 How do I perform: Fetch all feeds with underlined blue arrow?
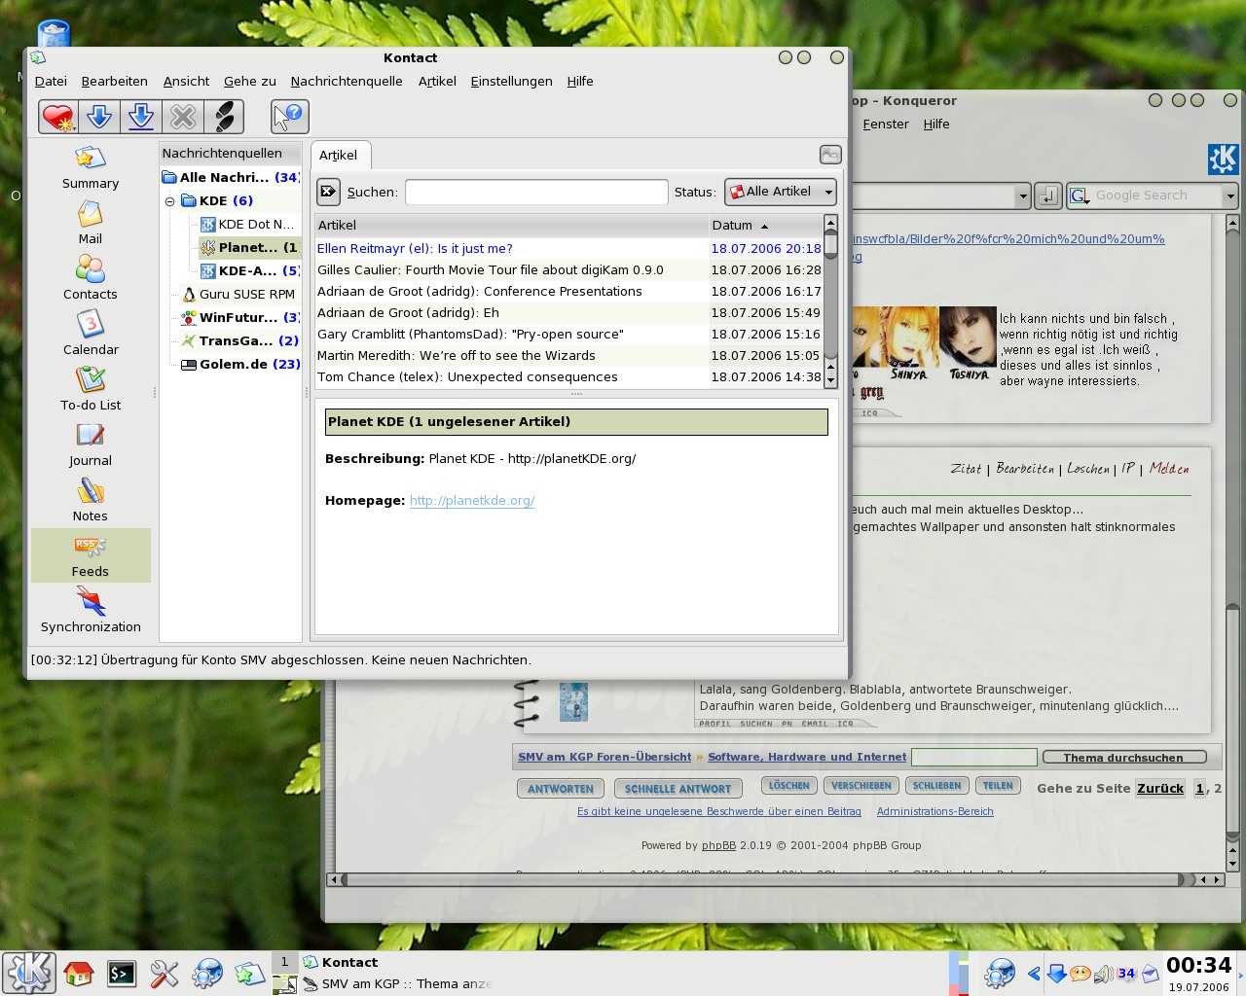point(141,117)
